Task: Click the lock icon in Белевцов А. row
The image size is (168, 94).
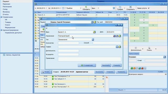Action: point(53,84)
